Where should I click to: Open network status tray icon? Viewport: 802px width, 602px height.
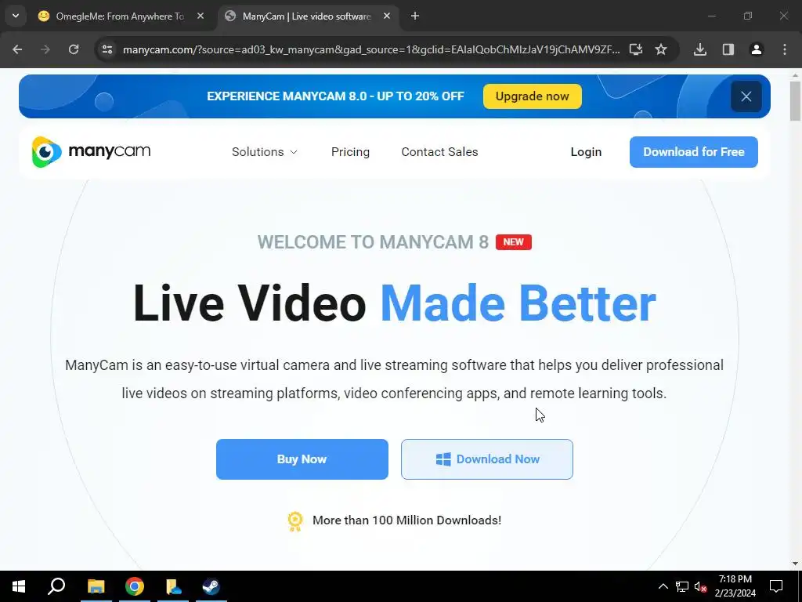[682, 586]
